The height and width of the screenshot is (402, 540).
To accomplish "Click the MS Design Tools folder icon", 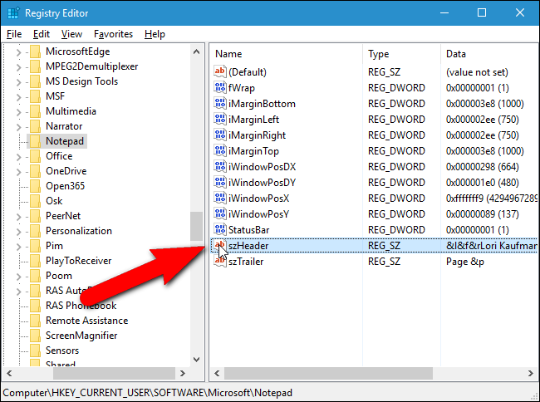I will 35,81.
